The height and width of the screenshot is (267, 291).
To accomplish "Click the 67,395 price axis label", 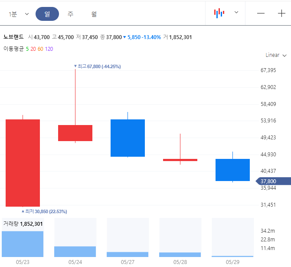I will (x=268, y=70).
